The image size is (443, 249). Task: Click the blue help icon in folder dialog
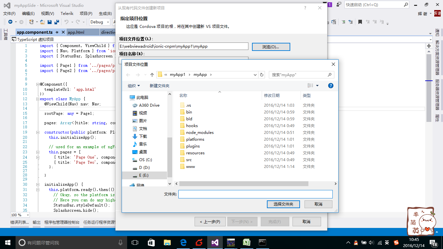[331, 86]
